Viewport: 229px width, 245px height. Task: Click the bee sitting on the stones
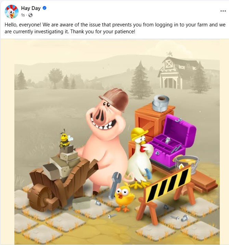click(65, 139)
